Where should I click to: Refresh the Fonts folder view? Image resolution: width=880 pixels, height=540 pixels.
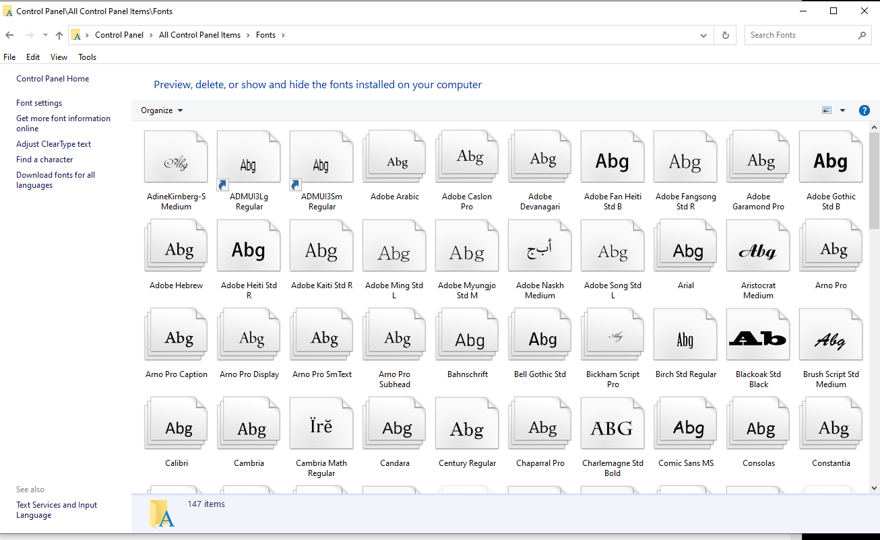pyautogui.click(x=725, y=34)
